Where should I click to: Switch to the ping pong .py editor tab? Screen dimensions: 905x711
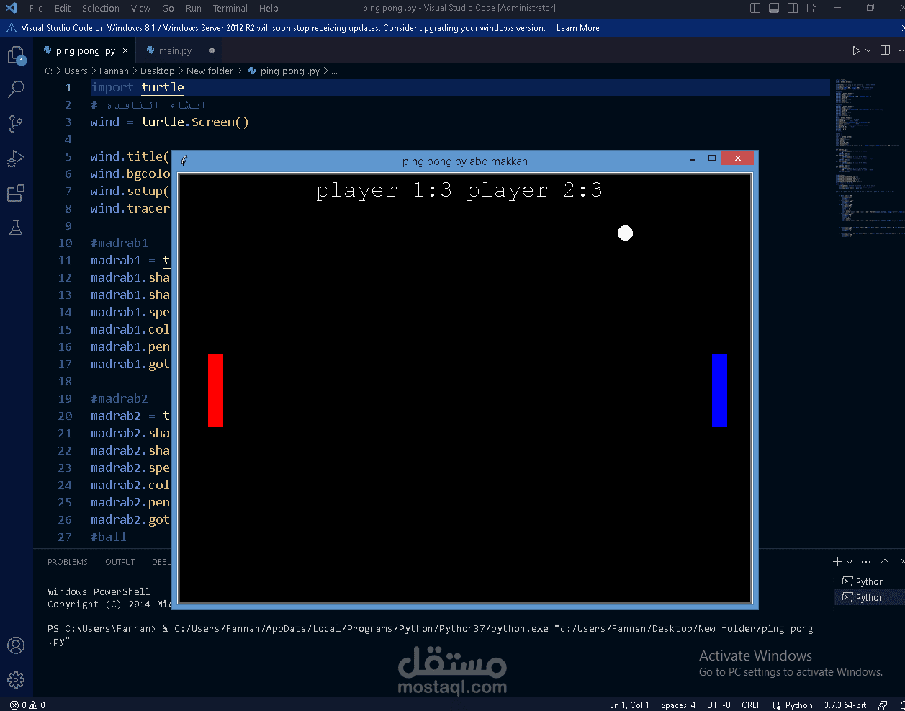(x=85, y=50)
